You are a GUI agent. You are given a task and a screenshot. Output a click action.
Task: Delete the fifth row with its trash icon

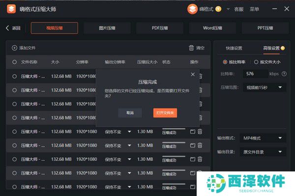200,131
